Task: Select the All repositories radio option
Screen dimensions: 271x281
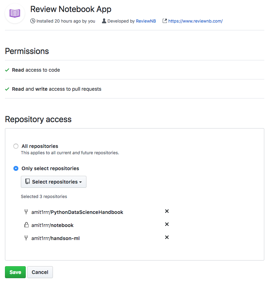Action: coord(16,146)
